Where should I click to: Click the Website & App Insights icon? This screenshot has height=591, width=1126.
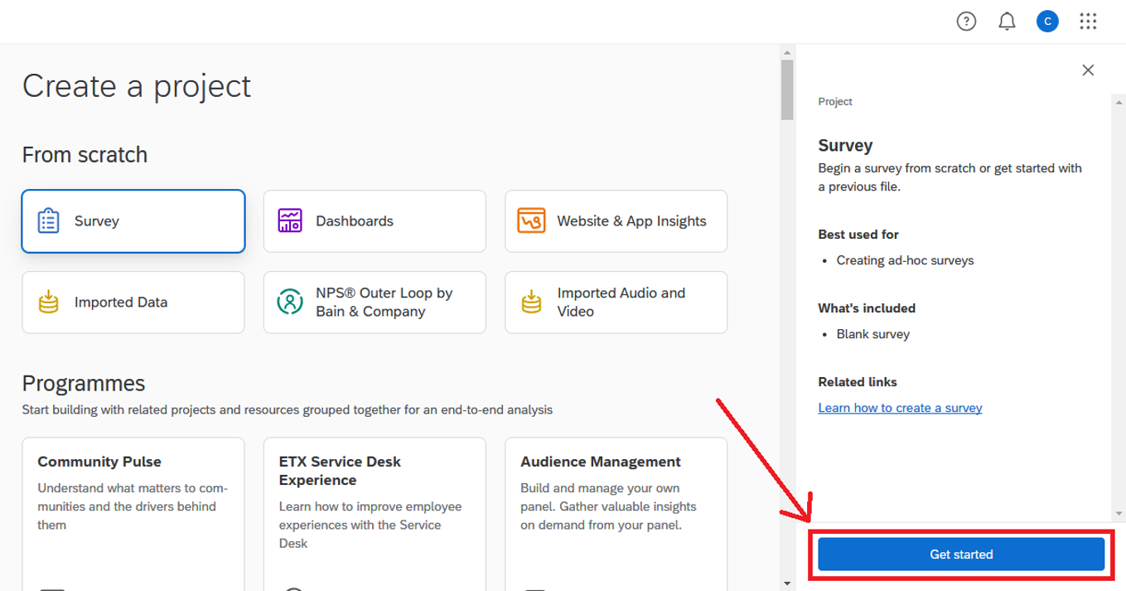tap(531, 221)
